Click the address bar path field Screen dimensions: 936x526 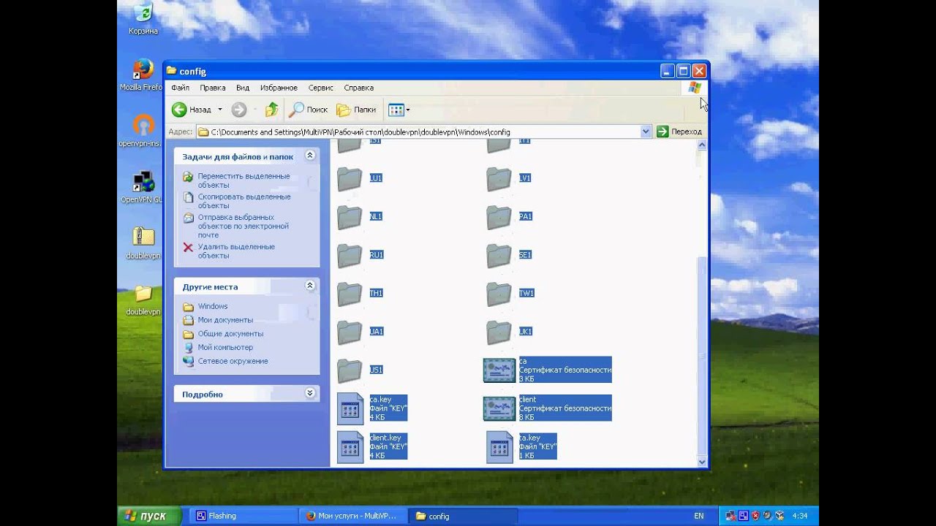423,131
